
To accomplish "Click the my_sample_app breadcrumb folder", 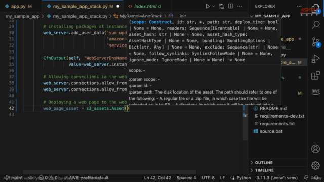I will [22, 16].
